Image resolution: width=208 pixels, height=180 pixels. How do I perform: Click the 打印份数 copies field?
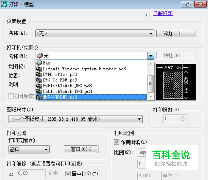tap(172, 118)
